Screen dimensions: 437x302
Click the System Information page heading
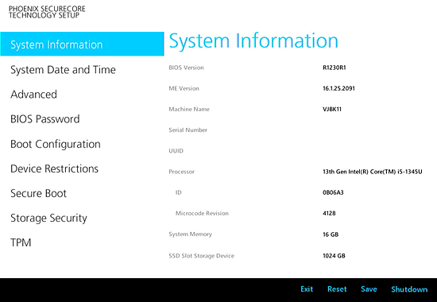(253, 41)
